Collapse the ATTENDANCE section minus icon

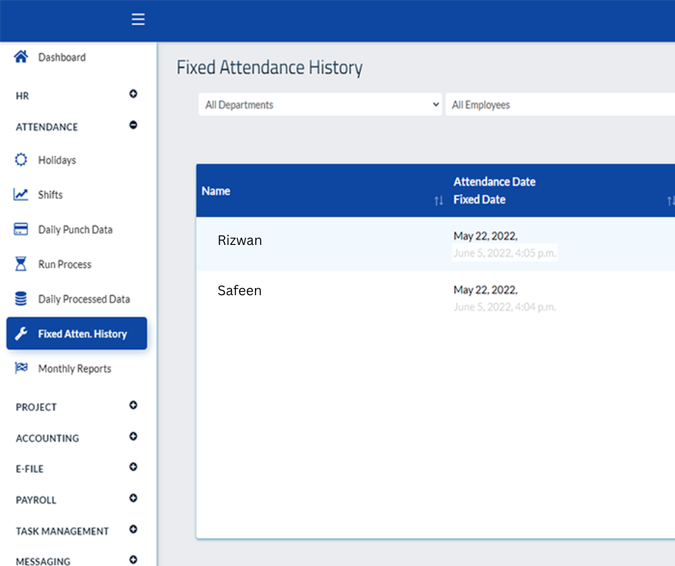click(x=134, y=125)
